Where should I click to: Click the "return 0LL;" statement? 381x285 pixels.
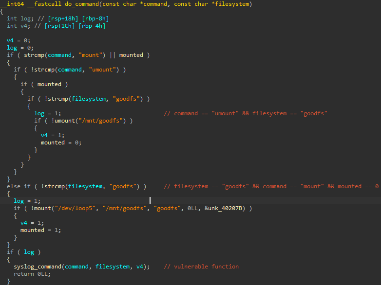click(32, 274)
